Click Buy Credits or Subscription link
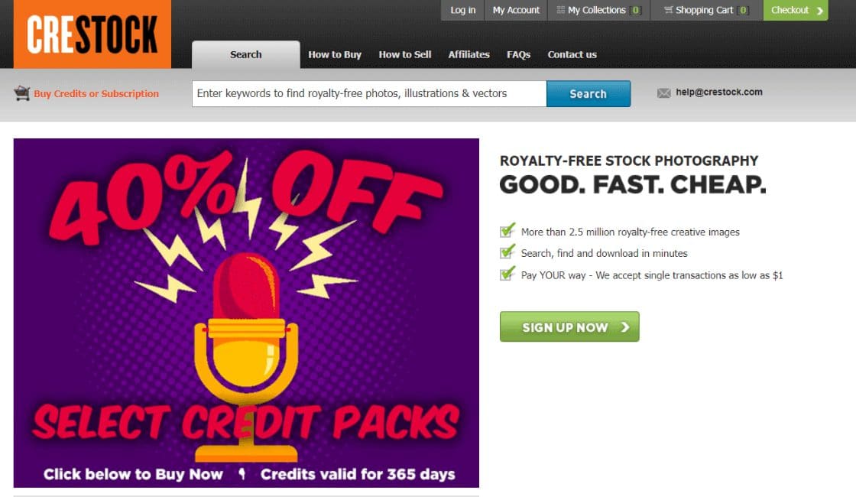856x497 pixels. pos(96,93)
